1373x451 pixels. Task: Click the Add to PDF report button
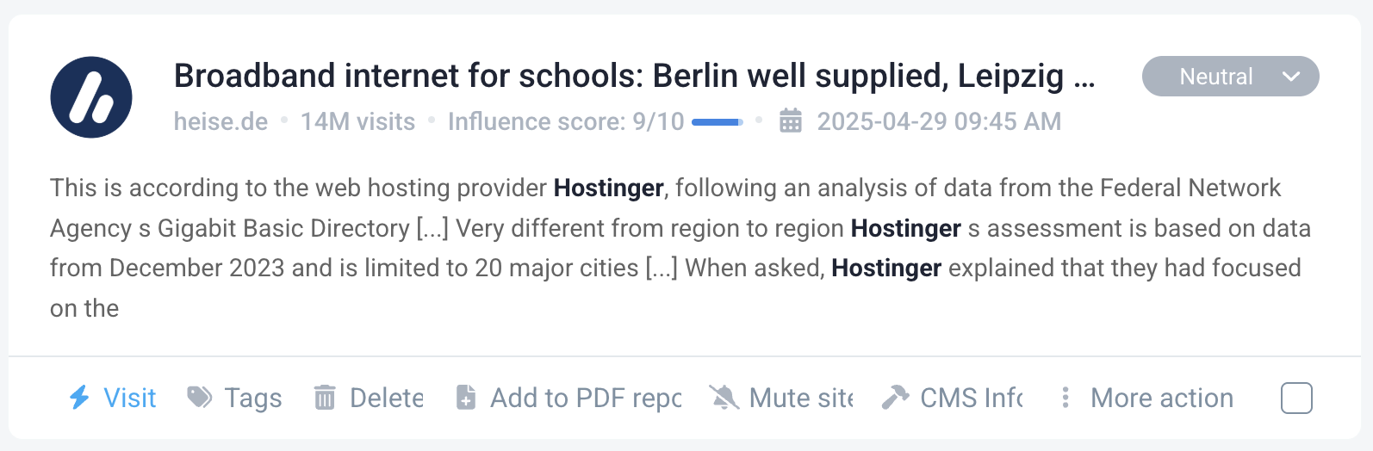tap(568, 398)
